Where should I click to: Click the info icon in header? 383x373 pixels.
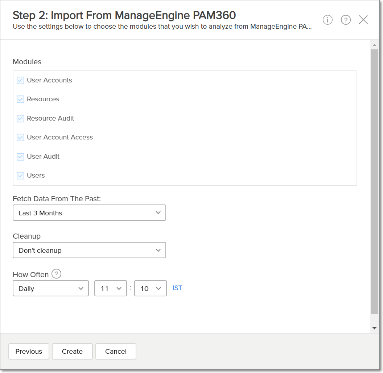click(328, 20)
